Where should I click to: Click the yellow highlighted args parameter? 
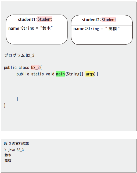(x=90, y=74)
